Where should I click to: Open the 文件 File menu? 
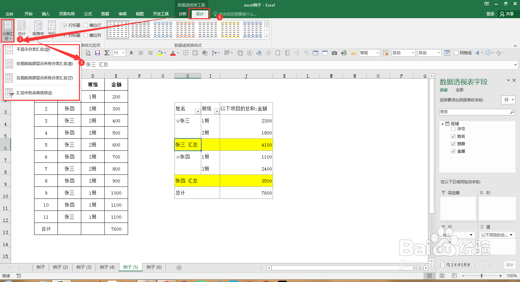9,14
